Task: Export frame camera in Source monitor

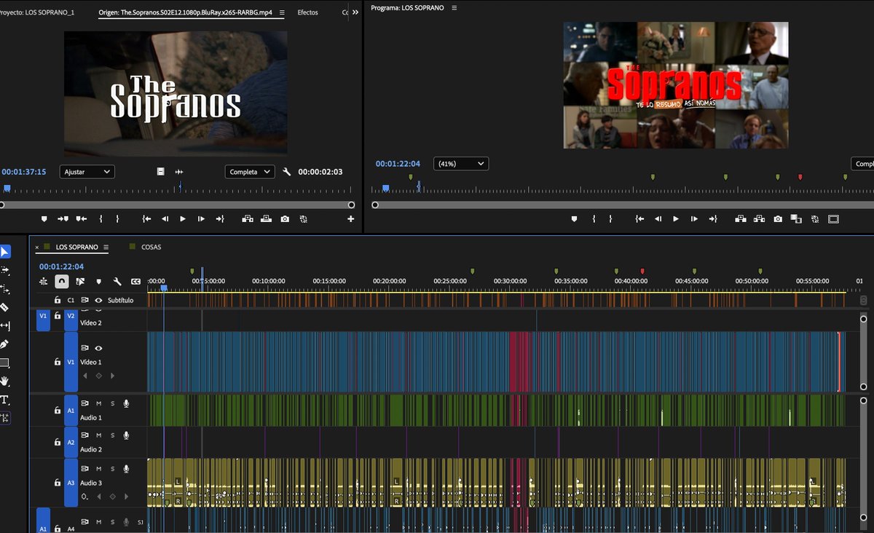Action: tap(285, 218)
